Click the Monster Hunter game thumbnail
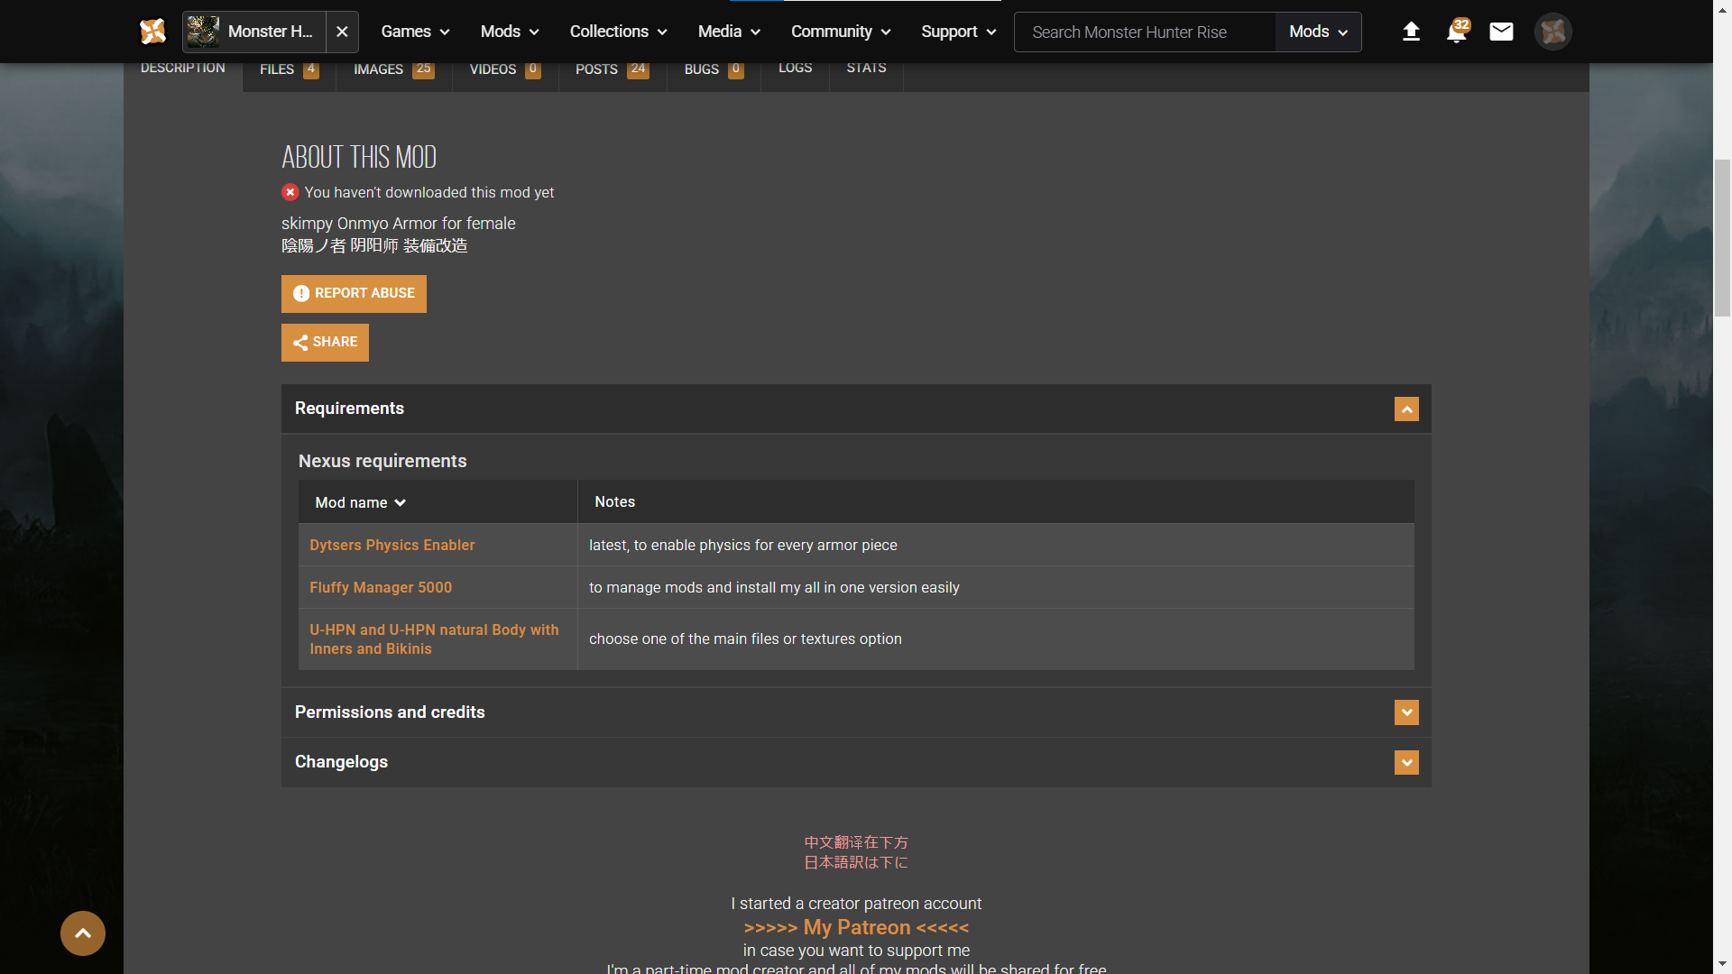The height and width of the screenshot is (974, 1732). click(203, 32)
